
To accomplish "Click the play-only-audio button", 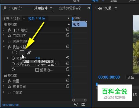I will point(76,104).
